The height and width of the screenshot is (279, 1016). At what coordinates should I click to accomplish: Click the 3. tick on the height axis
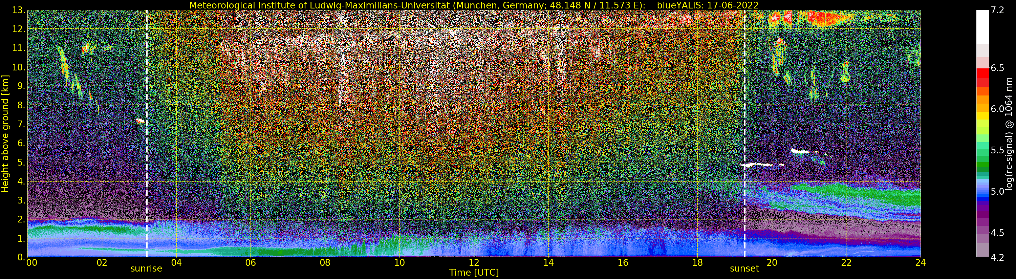[21, 200]
